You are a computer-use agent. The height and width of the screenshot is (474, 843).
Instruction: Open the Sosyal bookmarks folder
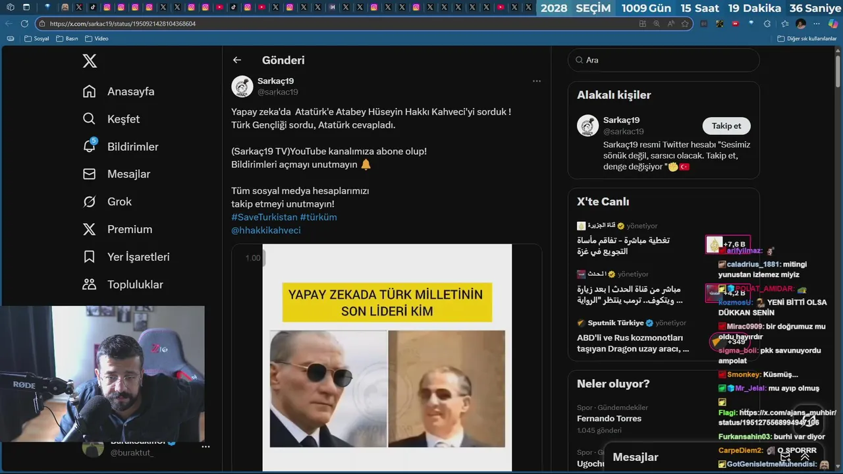(x=37, y=39)
